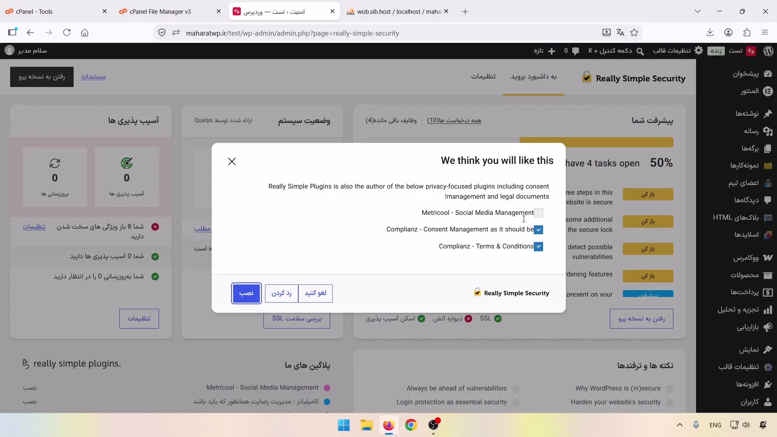Open Google Chrome from the taskbar
This screenshot has height=437, width=777.
(411, 425)
